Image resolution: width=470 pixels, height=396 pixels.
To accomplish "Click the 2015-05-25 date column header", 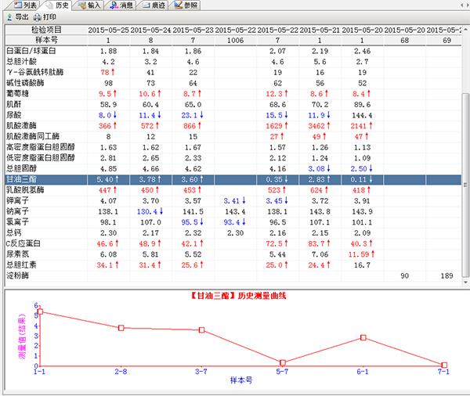I will pos(107,29).
